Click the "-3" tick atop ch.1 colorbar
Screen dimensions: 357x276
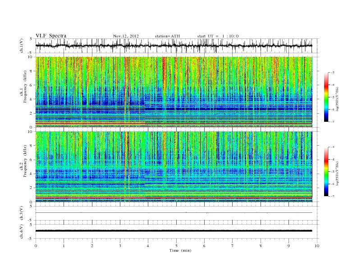[333, 73]
